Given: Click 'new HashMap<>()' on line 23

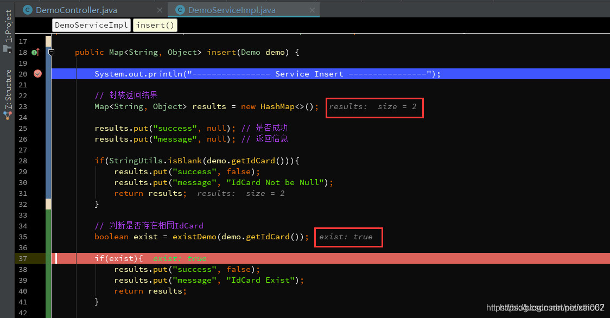Looking at the screenshot, I should [277, 107].
